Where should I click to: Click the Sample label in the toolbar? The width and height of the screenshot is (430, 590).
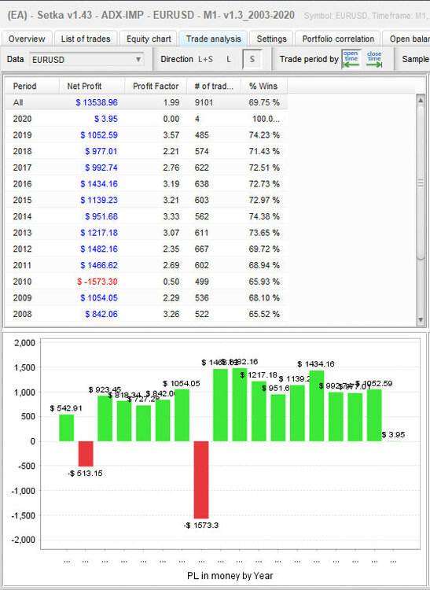click(x=415, y=59)
